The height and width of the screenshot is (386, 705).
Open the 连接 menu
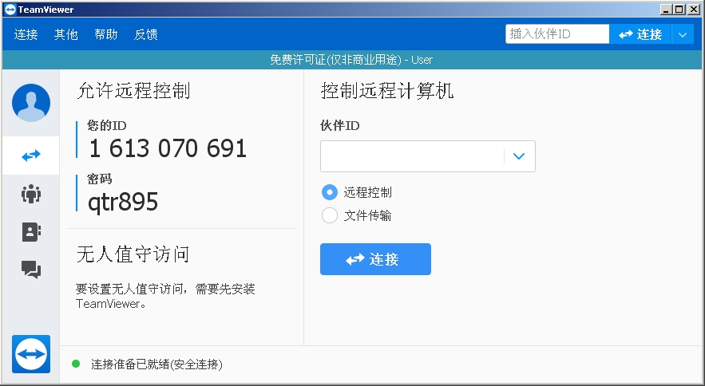(x=26, y=34)
